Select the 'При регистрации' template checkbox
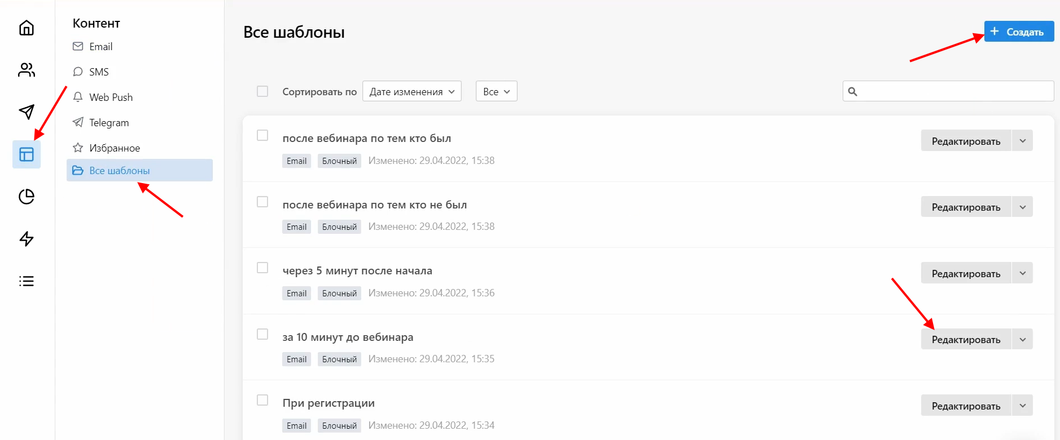This screenshot has height=440, width=1060. point(262,400)
